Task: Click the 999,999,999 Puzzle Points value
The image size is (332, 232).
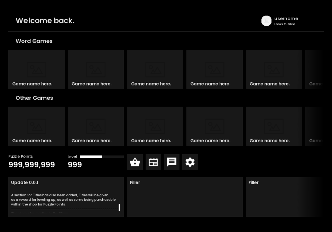Action: (x=31, y=164)
